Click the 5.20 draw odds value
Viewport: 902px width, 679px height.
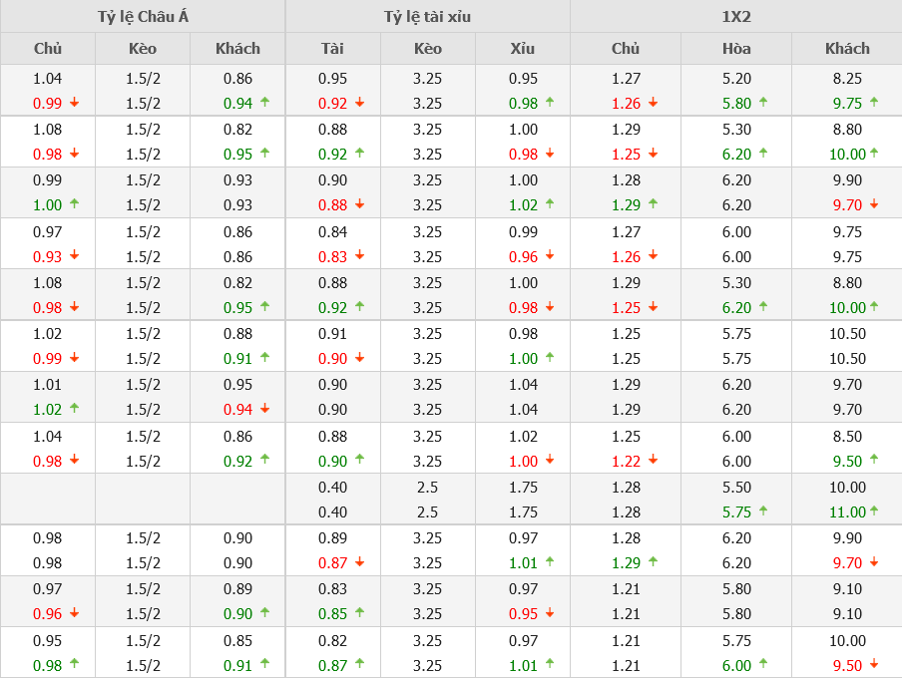click(x=736, y=79)
